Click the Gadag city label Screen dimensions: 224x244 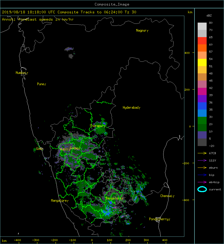pyautogui.click(x=74, y=148)
